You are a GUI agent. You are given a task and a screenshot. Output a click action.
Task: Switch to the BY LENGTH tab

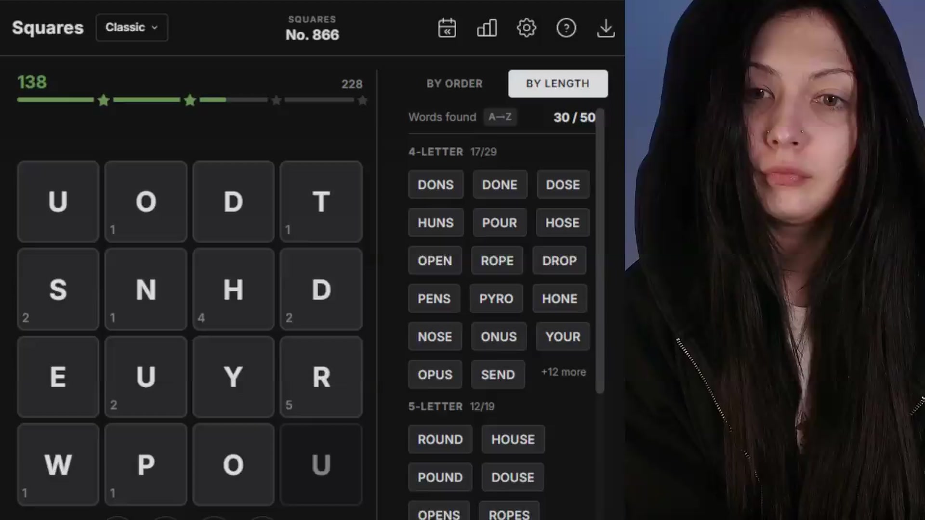(x=558, y=83)
